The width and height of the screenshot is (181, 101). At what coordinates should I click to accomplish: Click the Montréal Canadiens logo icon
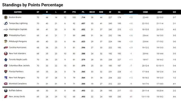click(6, 84)
